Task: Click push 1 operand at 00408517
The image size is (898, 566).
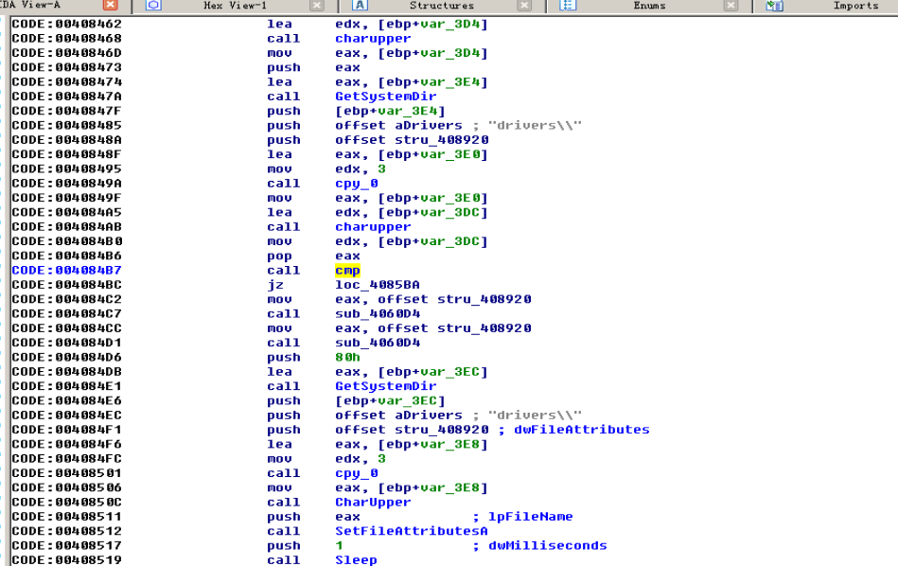Action: [339, 545]
